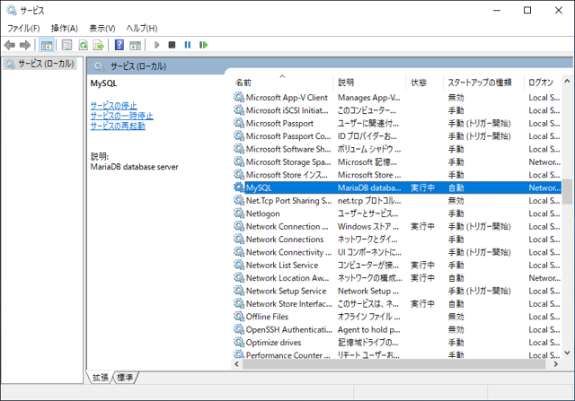This screenshot has width=575, height=401.
Task: Select the OpenSSH Authenticati... service
Action: pyautogui.click(x=289, y=329)
